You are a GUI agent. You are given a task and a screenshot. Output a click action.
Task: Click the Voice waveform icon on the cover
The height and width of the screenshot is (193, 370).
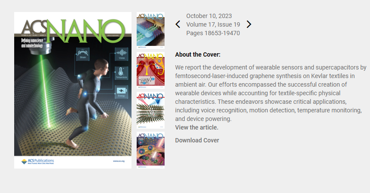(x=122, y=54)
